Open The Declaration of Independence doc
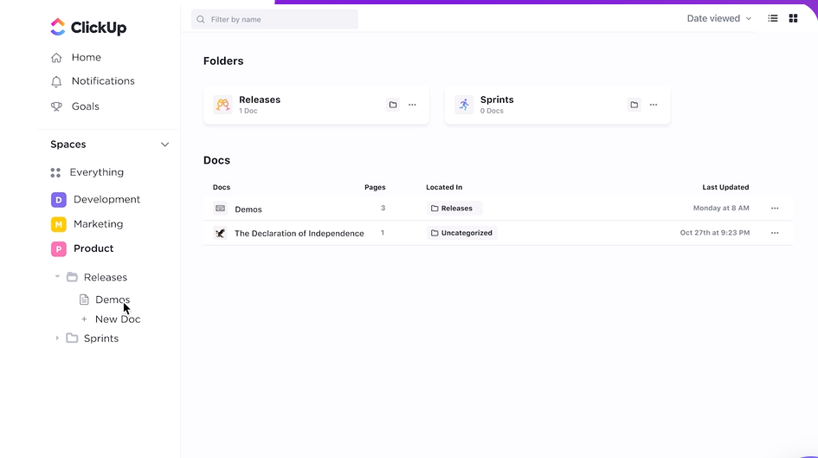The width and height of the screenshot is (818, 458). click(299, 233)
